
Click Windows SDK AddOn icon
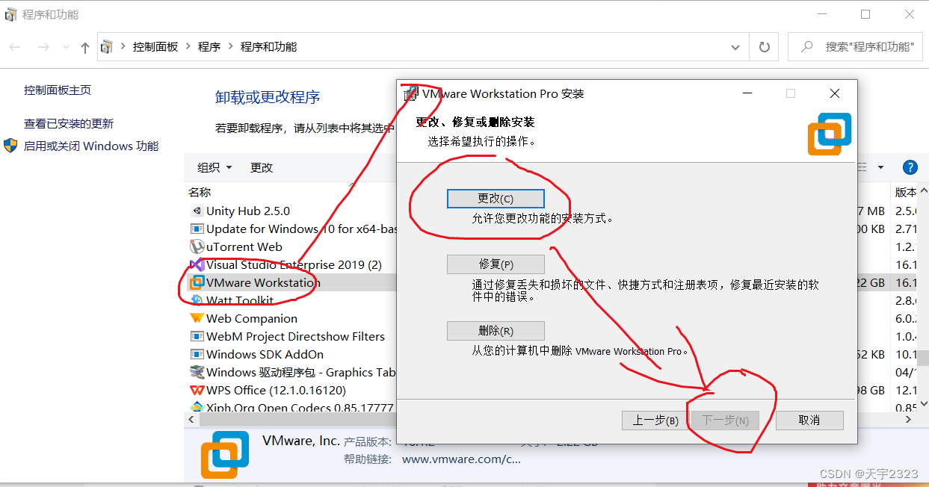tap(197, 354)
